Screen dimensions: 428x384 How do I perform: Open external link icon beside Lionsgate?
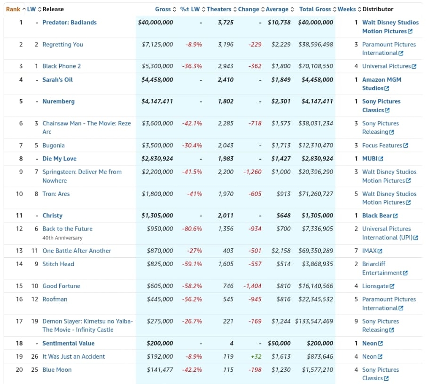[x=392, y=286]
